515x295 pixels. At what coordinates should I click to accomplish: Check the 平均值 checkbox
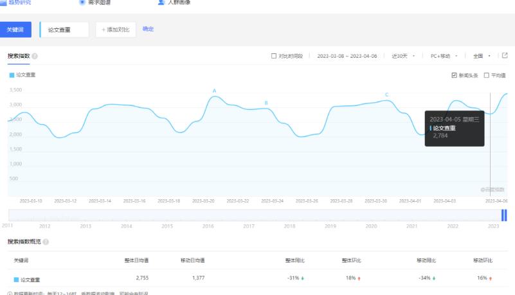(x=486, y=75)
